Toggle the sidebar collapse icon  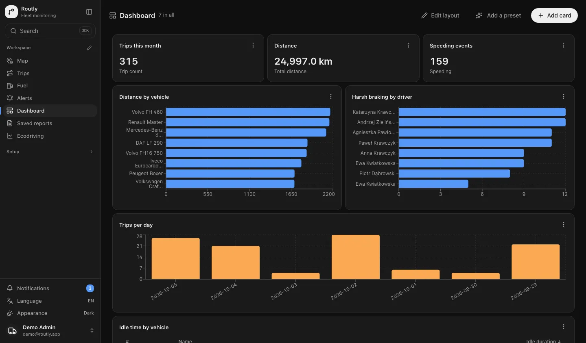89,12
